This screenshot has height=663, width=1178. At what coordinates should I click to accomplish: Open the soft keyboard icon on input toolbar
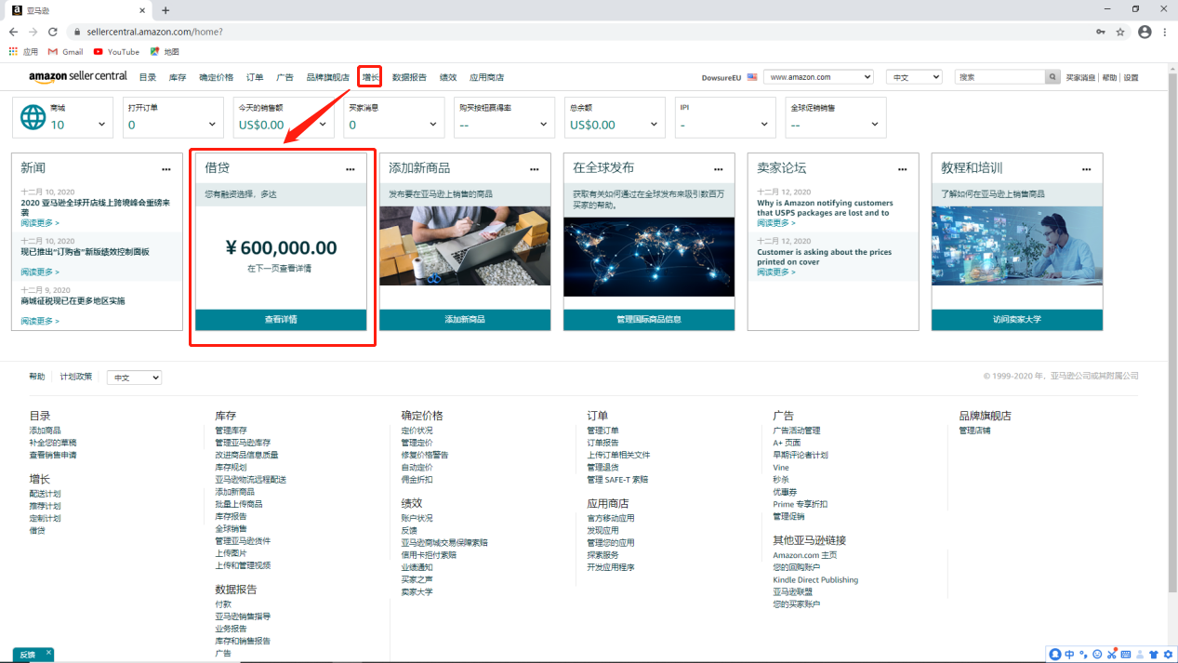1124,654
